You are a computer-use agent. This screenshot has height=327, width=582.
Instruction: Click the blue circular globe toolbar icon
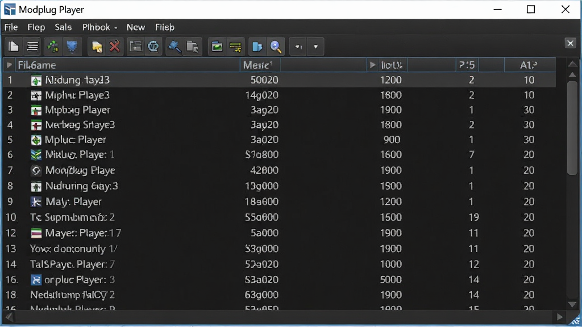[x=153, y=47]
